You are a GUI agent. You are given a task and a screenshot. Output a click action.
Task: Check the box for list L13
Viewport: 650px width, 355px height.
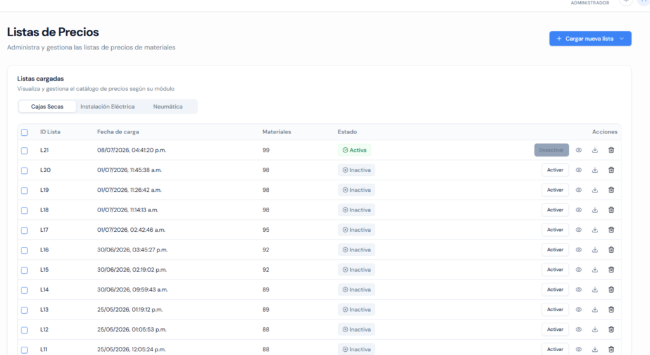click(x=25, y=310)
